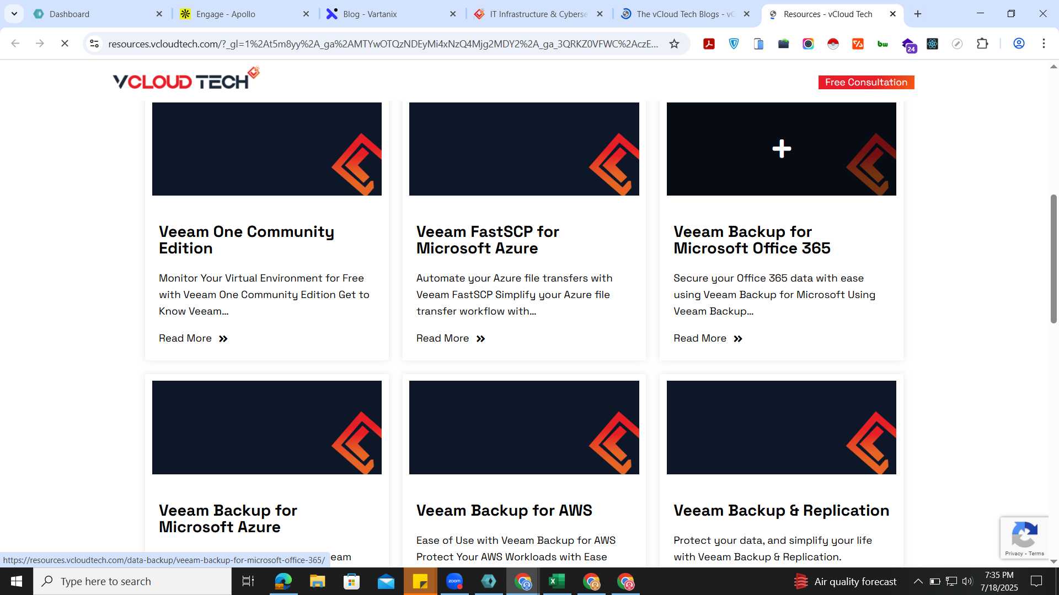The width and height of the screenshot is (1059, 595).
Task: Open the Extensions puzzle menu
Action: click(x=982, y=44)
